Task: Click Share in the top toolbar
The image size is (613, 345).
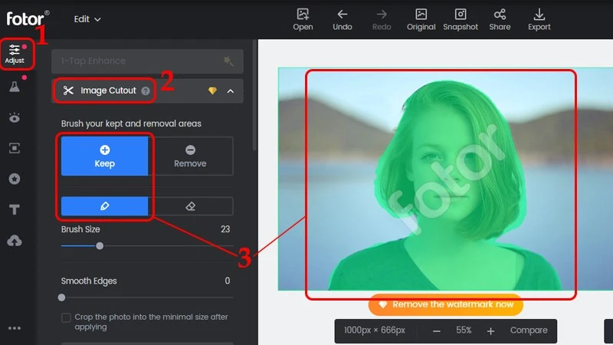Action: tap(500, 18)
